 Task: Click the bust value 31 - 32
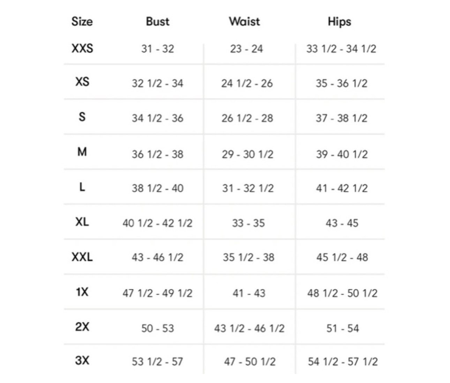coord(158,49)
